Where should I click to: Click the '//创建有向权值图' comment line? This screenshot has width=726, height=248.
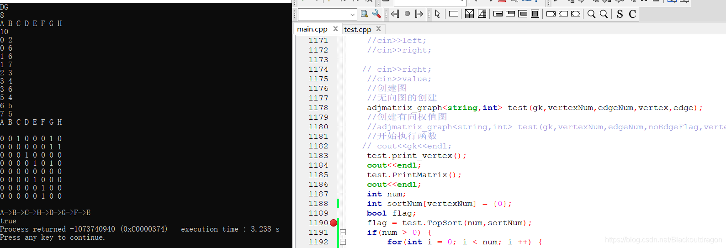[407, 117]
